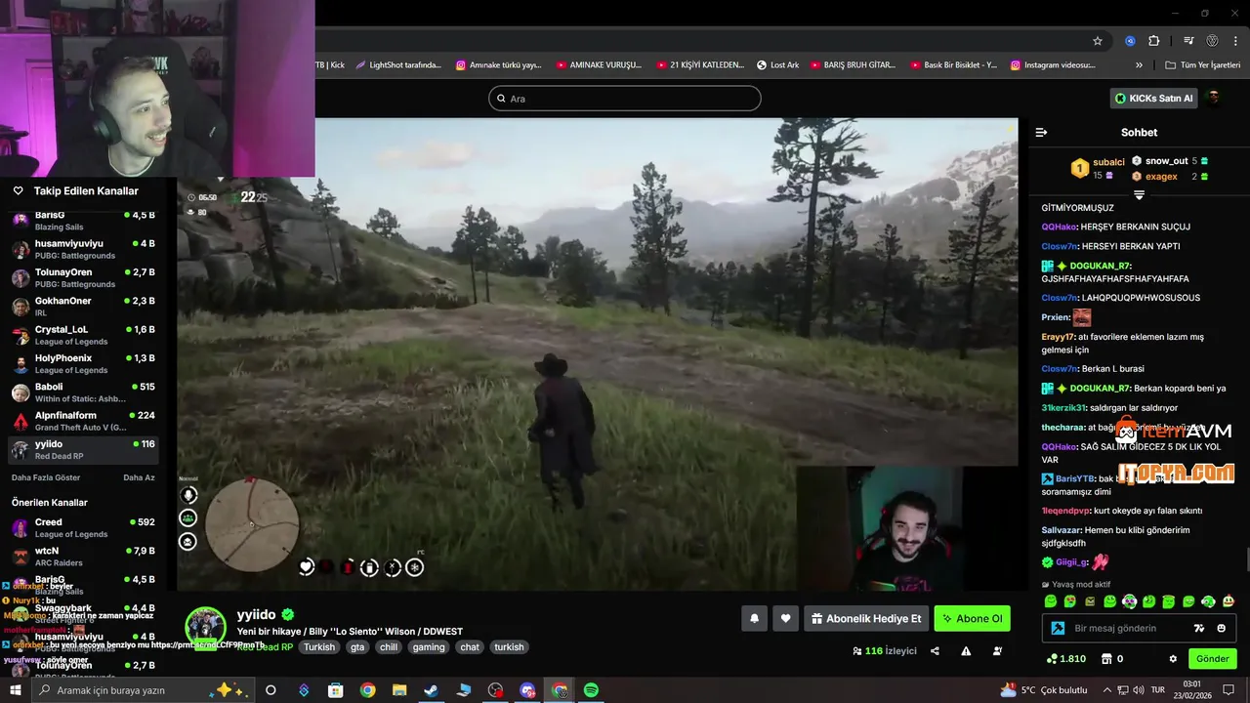Click the Gönder button
The height and width of the screenshot is (703, 1250).
coord(1212,659)
